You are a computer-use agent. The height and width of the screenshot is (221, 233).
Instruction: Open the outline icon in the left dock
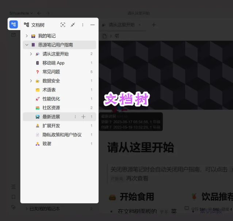[x=14, y=187]
